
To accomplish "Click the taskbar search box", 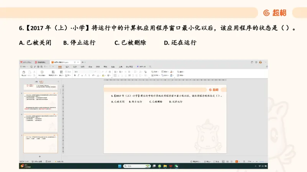I will (x=137, y=166).
